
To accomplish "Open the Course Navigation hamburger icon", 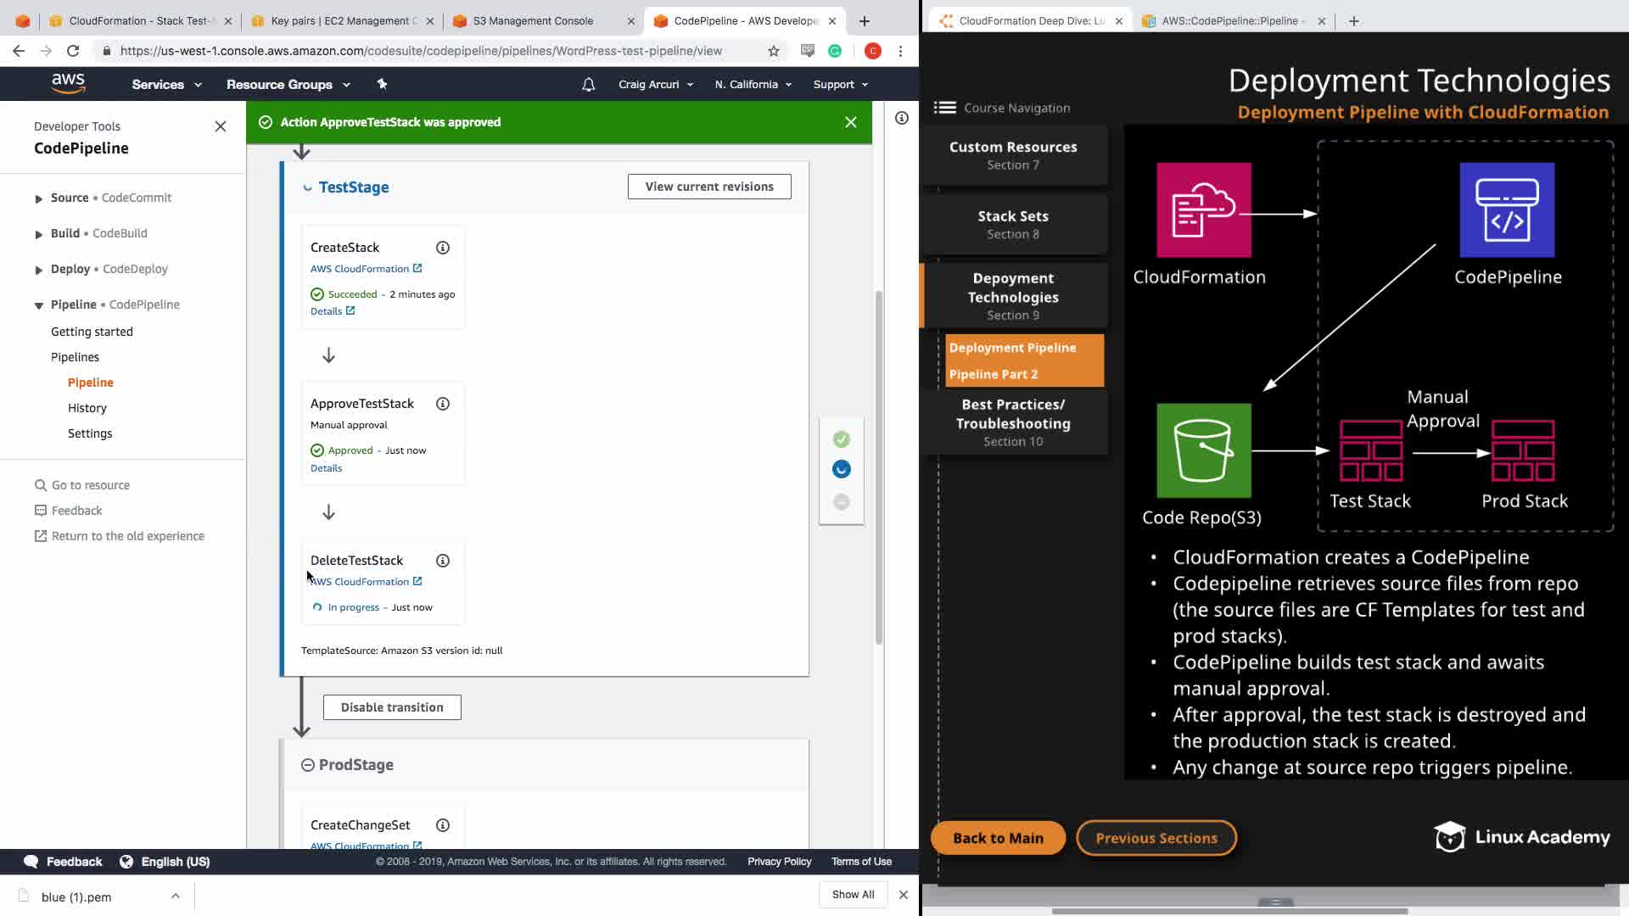I will point(944,108).
